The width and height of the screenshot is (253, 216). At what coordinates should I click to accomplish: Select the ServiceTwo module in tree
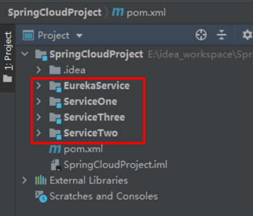(91, 133)
